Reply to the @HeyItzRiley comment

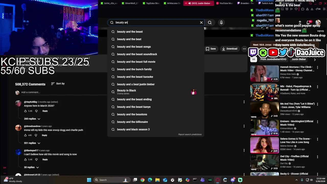coord(45,111)
